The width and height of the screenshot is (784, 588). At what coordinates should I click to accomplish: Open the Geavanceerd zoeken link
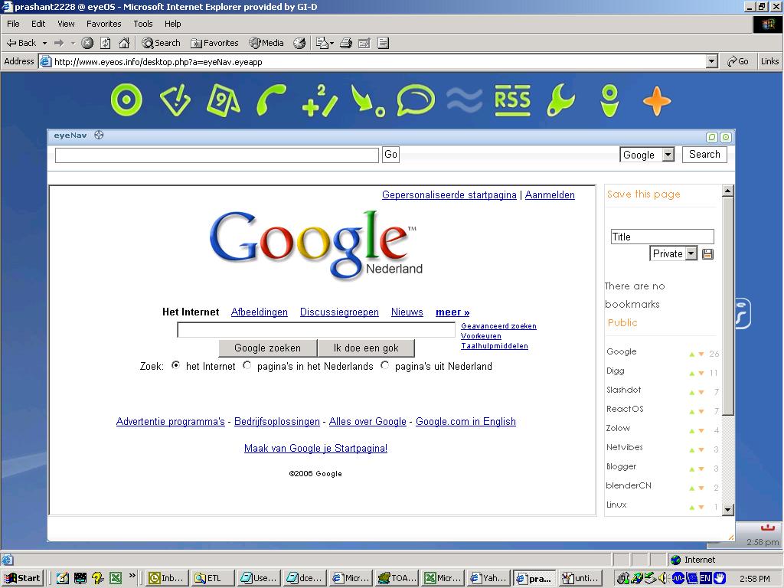coord(498,326)
